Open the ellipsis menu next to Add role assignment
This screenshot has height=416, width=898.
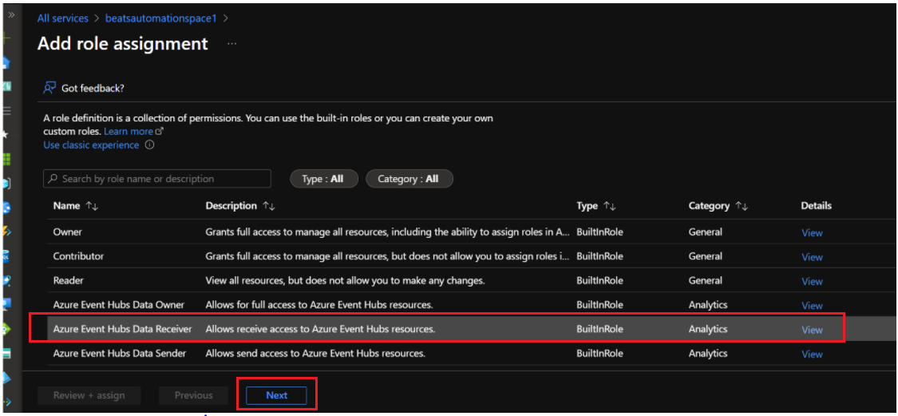click(x=231, y=44)
